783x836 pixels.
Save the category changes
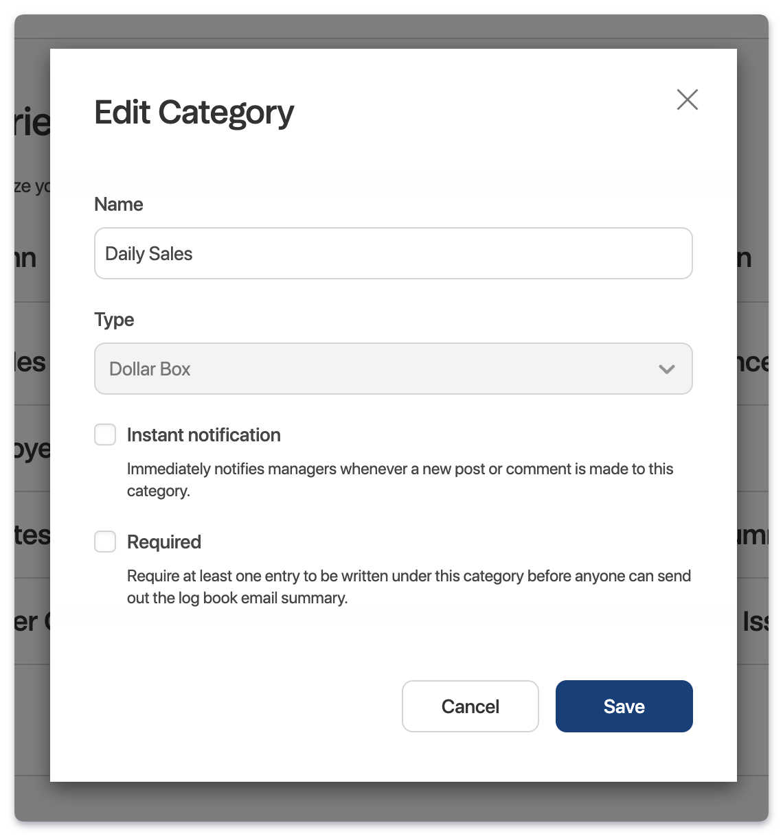624,706
